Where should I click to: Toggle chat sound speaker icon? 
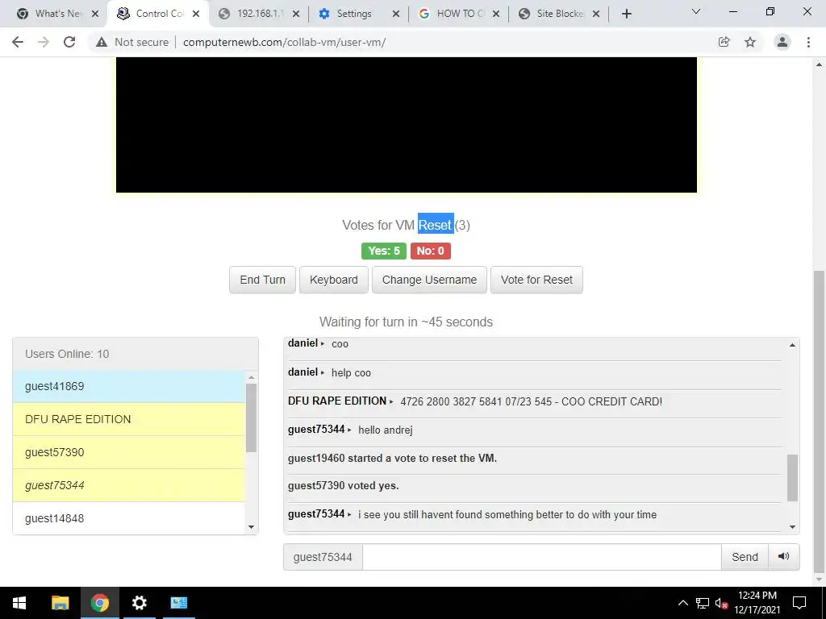click(784, 556)
